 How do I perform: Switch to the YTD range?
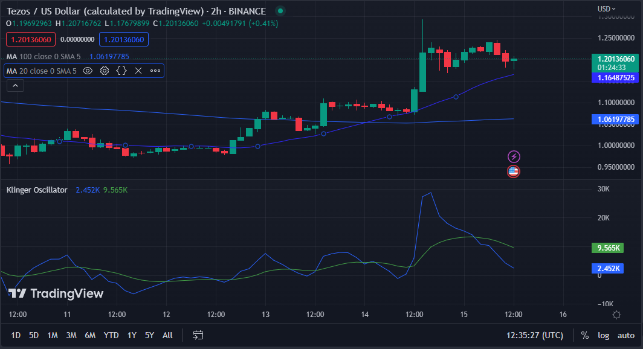111,335
